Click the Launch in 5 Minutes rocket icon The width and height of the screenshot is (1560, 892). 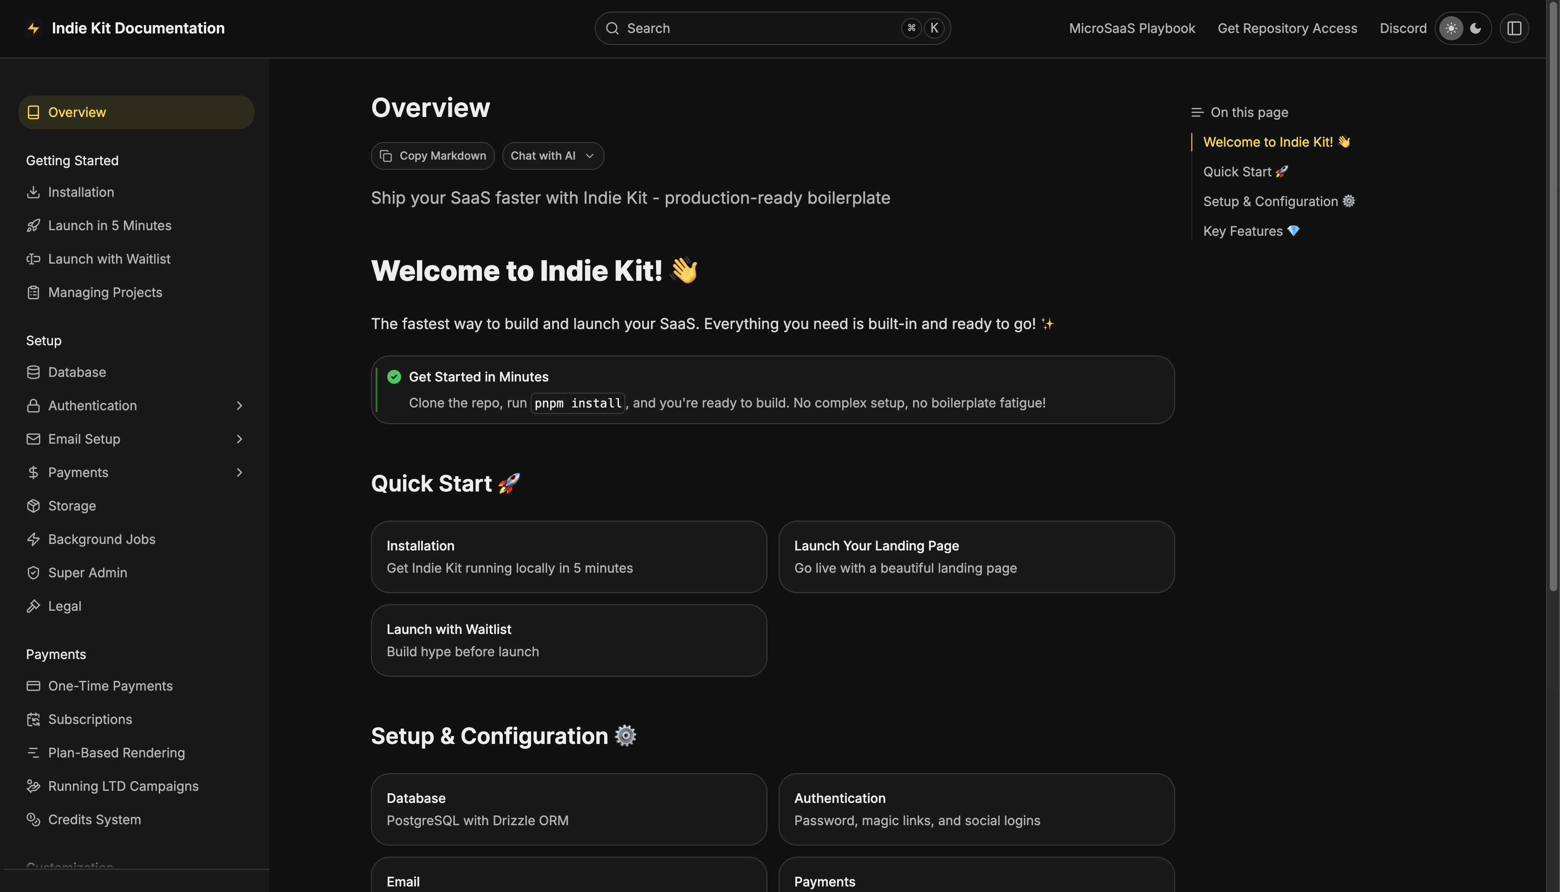coord(34,226)
